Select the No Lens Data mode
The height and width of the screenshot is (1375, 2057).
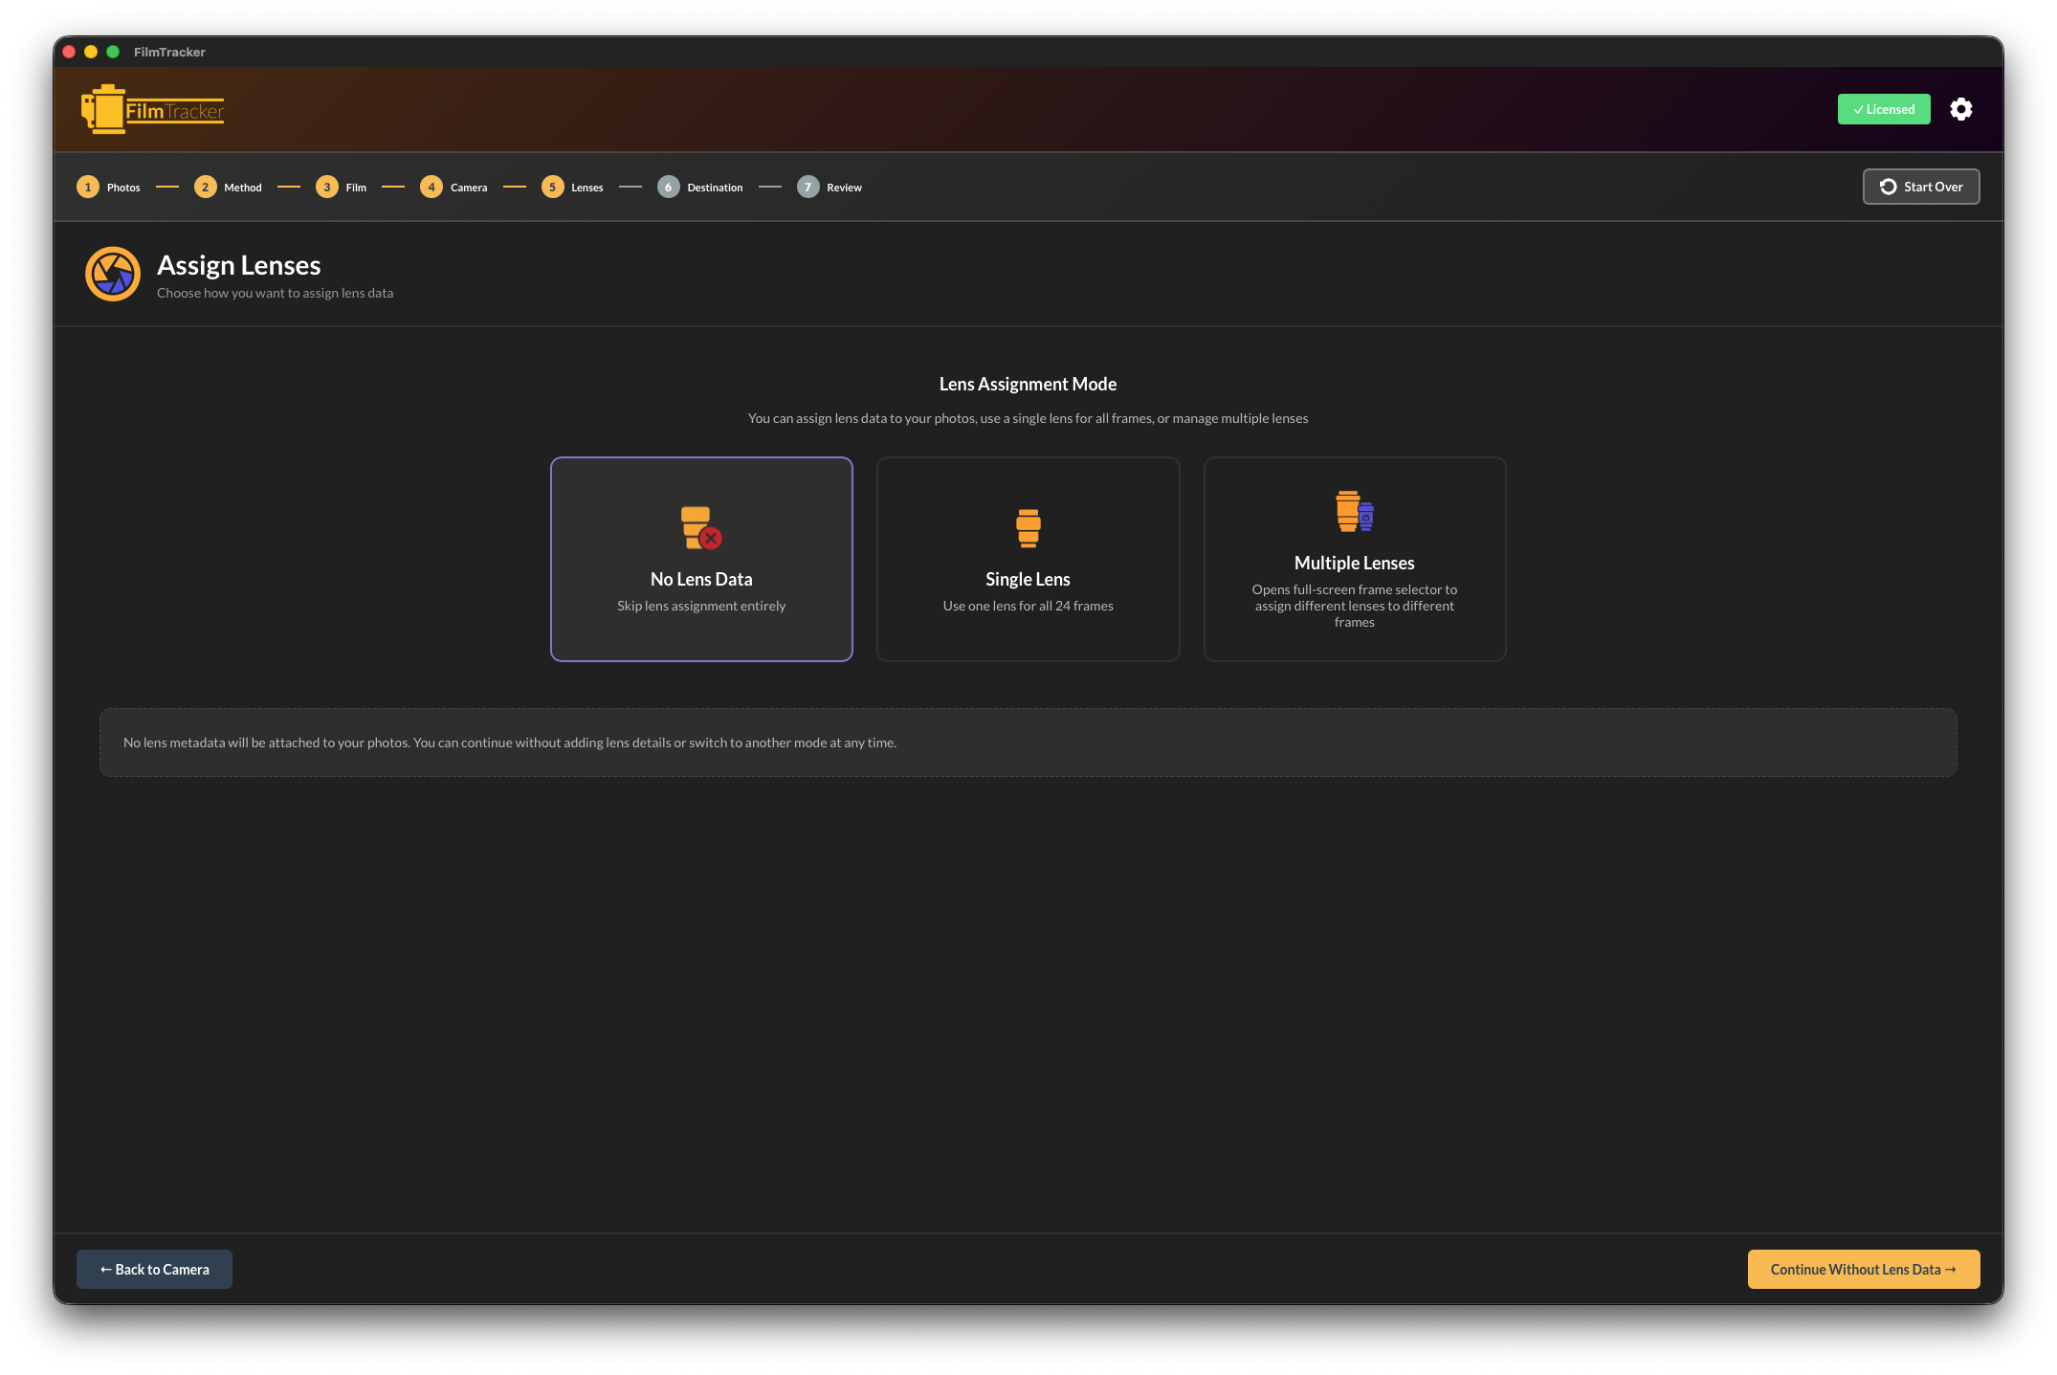pos(701,559)
